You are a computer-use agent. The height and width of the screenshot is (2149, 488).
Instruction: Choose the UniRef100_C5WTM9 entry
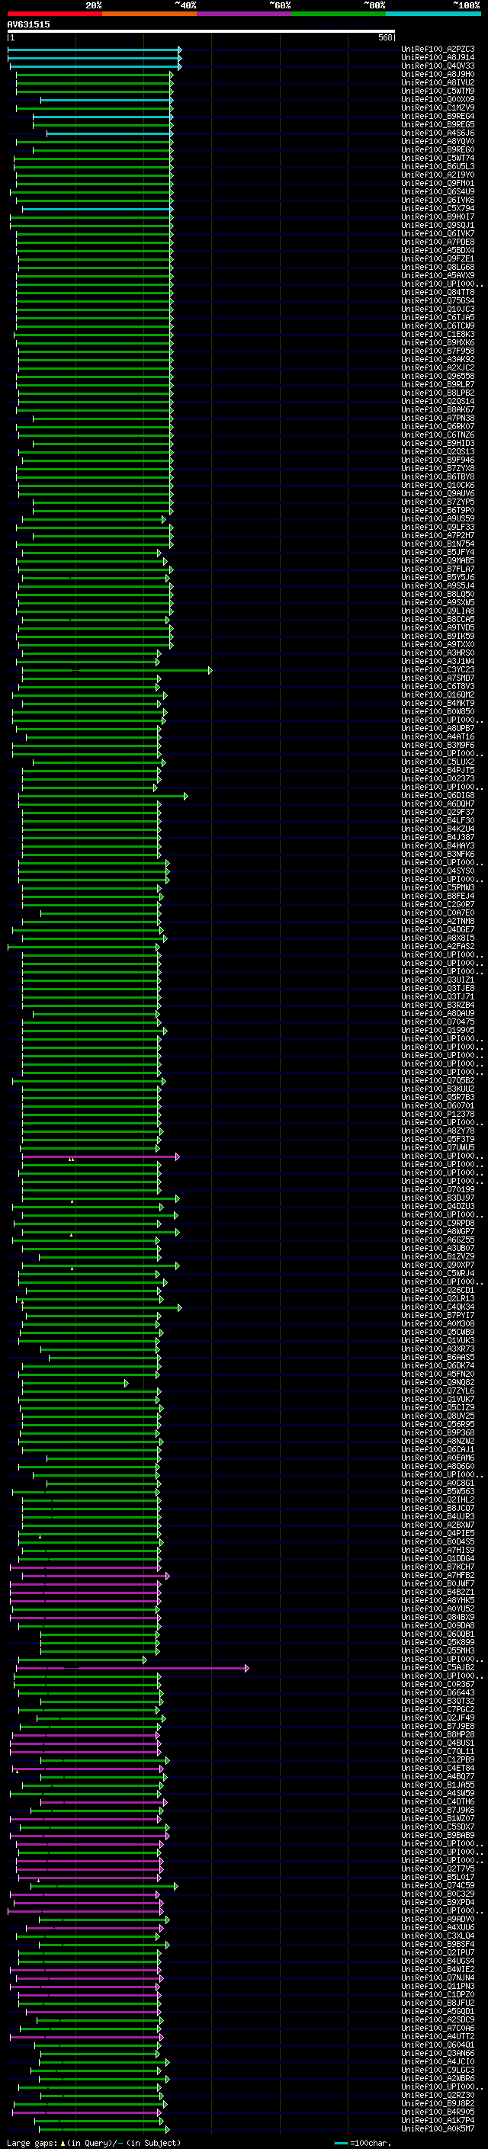tap(438, 91)
